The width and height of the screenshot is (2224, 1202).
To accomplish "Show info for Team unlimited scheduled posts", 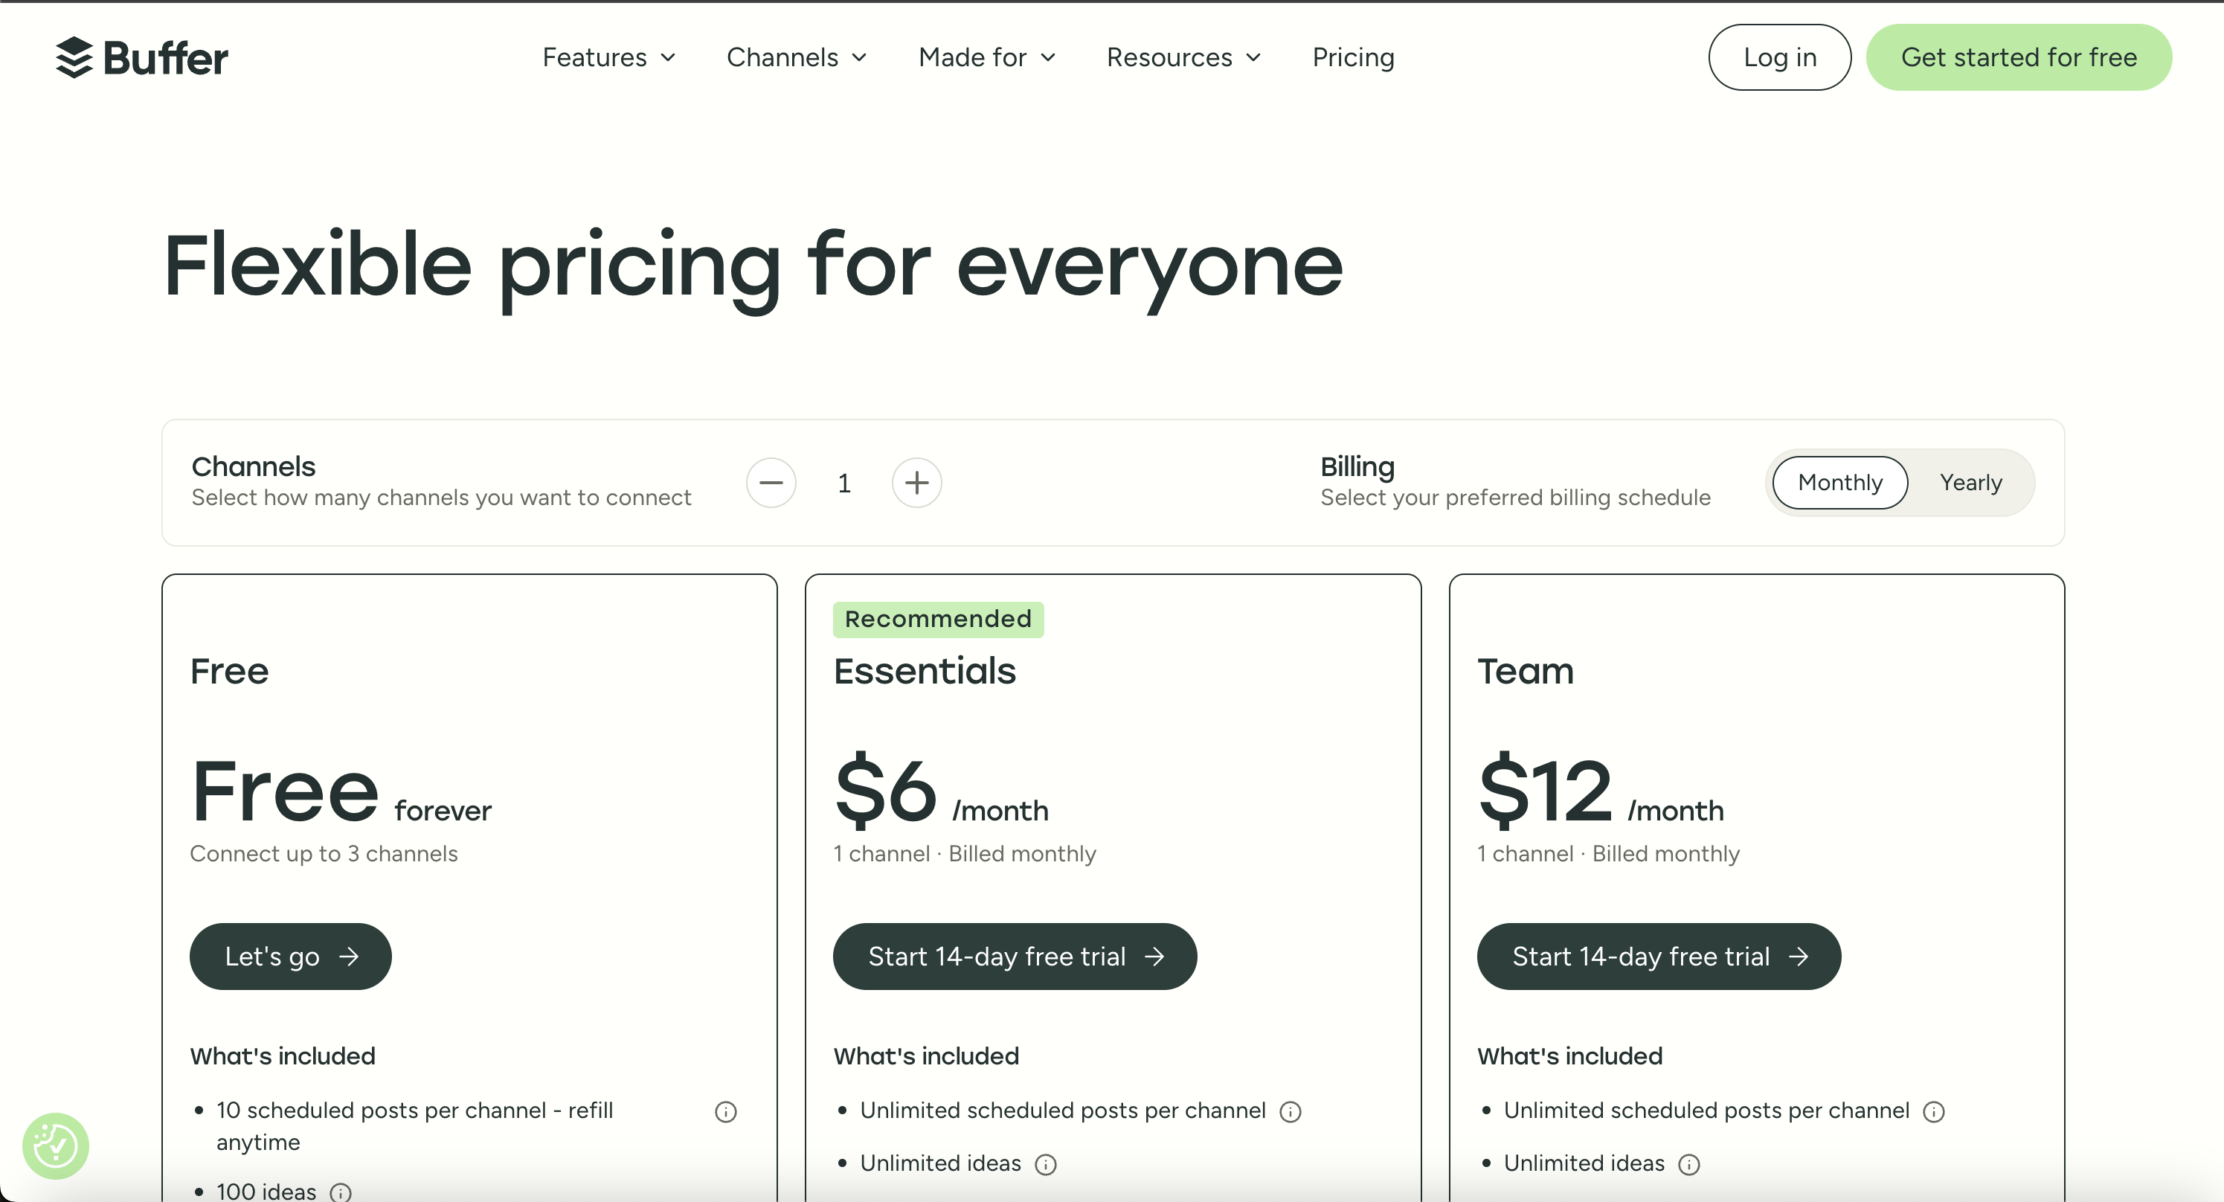I will click(x=1934, y=1111).
